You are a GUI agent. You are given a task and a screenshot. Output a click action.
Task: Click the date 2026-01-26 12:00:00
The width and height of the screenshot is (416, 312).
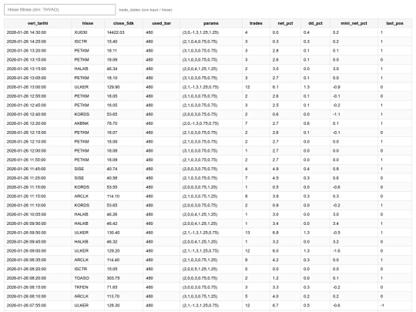26,151
